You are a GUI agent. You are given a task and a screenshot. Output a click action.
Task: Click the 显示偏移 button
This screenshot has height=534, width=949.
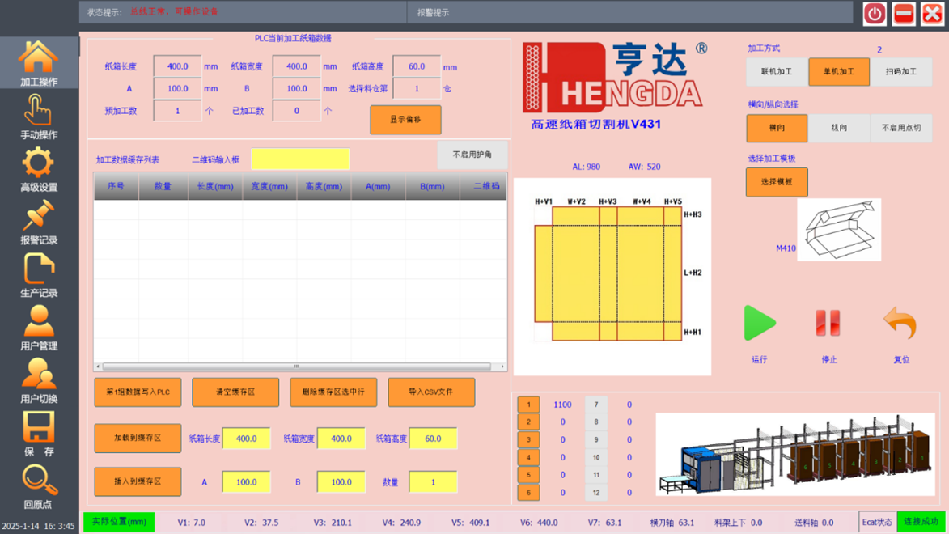pyautogui.click(x=405, y=120)
